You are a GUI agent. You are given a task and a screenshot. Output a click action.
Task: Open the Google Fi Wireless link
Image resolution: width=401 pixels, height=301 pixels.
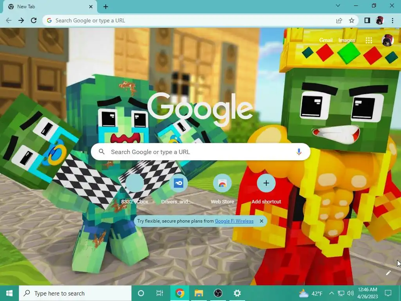tap(234, 221)
